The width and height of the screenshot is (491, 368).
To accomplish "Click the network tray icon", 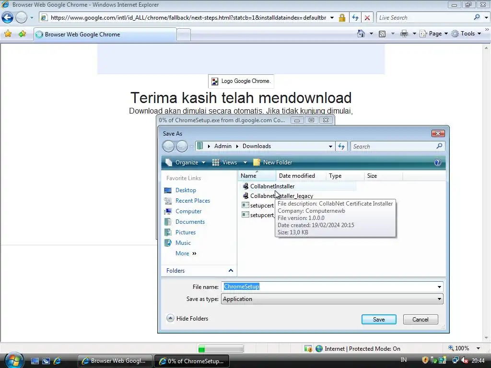I will click(x=456, y=360).
